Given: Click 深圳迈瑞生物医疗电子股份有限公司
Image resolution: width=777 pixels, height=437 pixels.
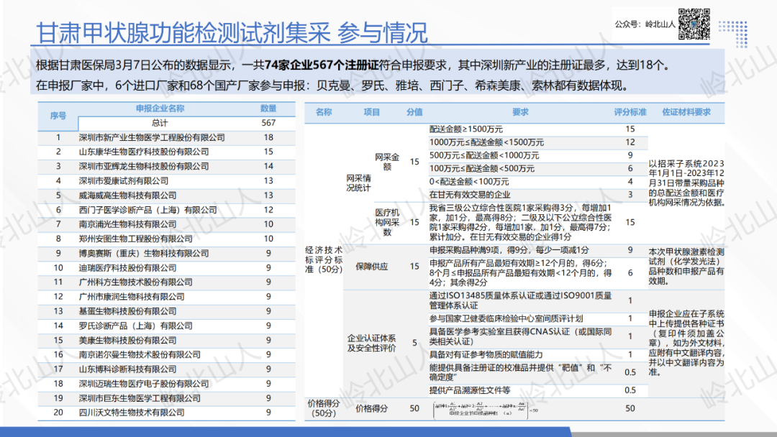Looking at the screenshot, I should (144, 384).
